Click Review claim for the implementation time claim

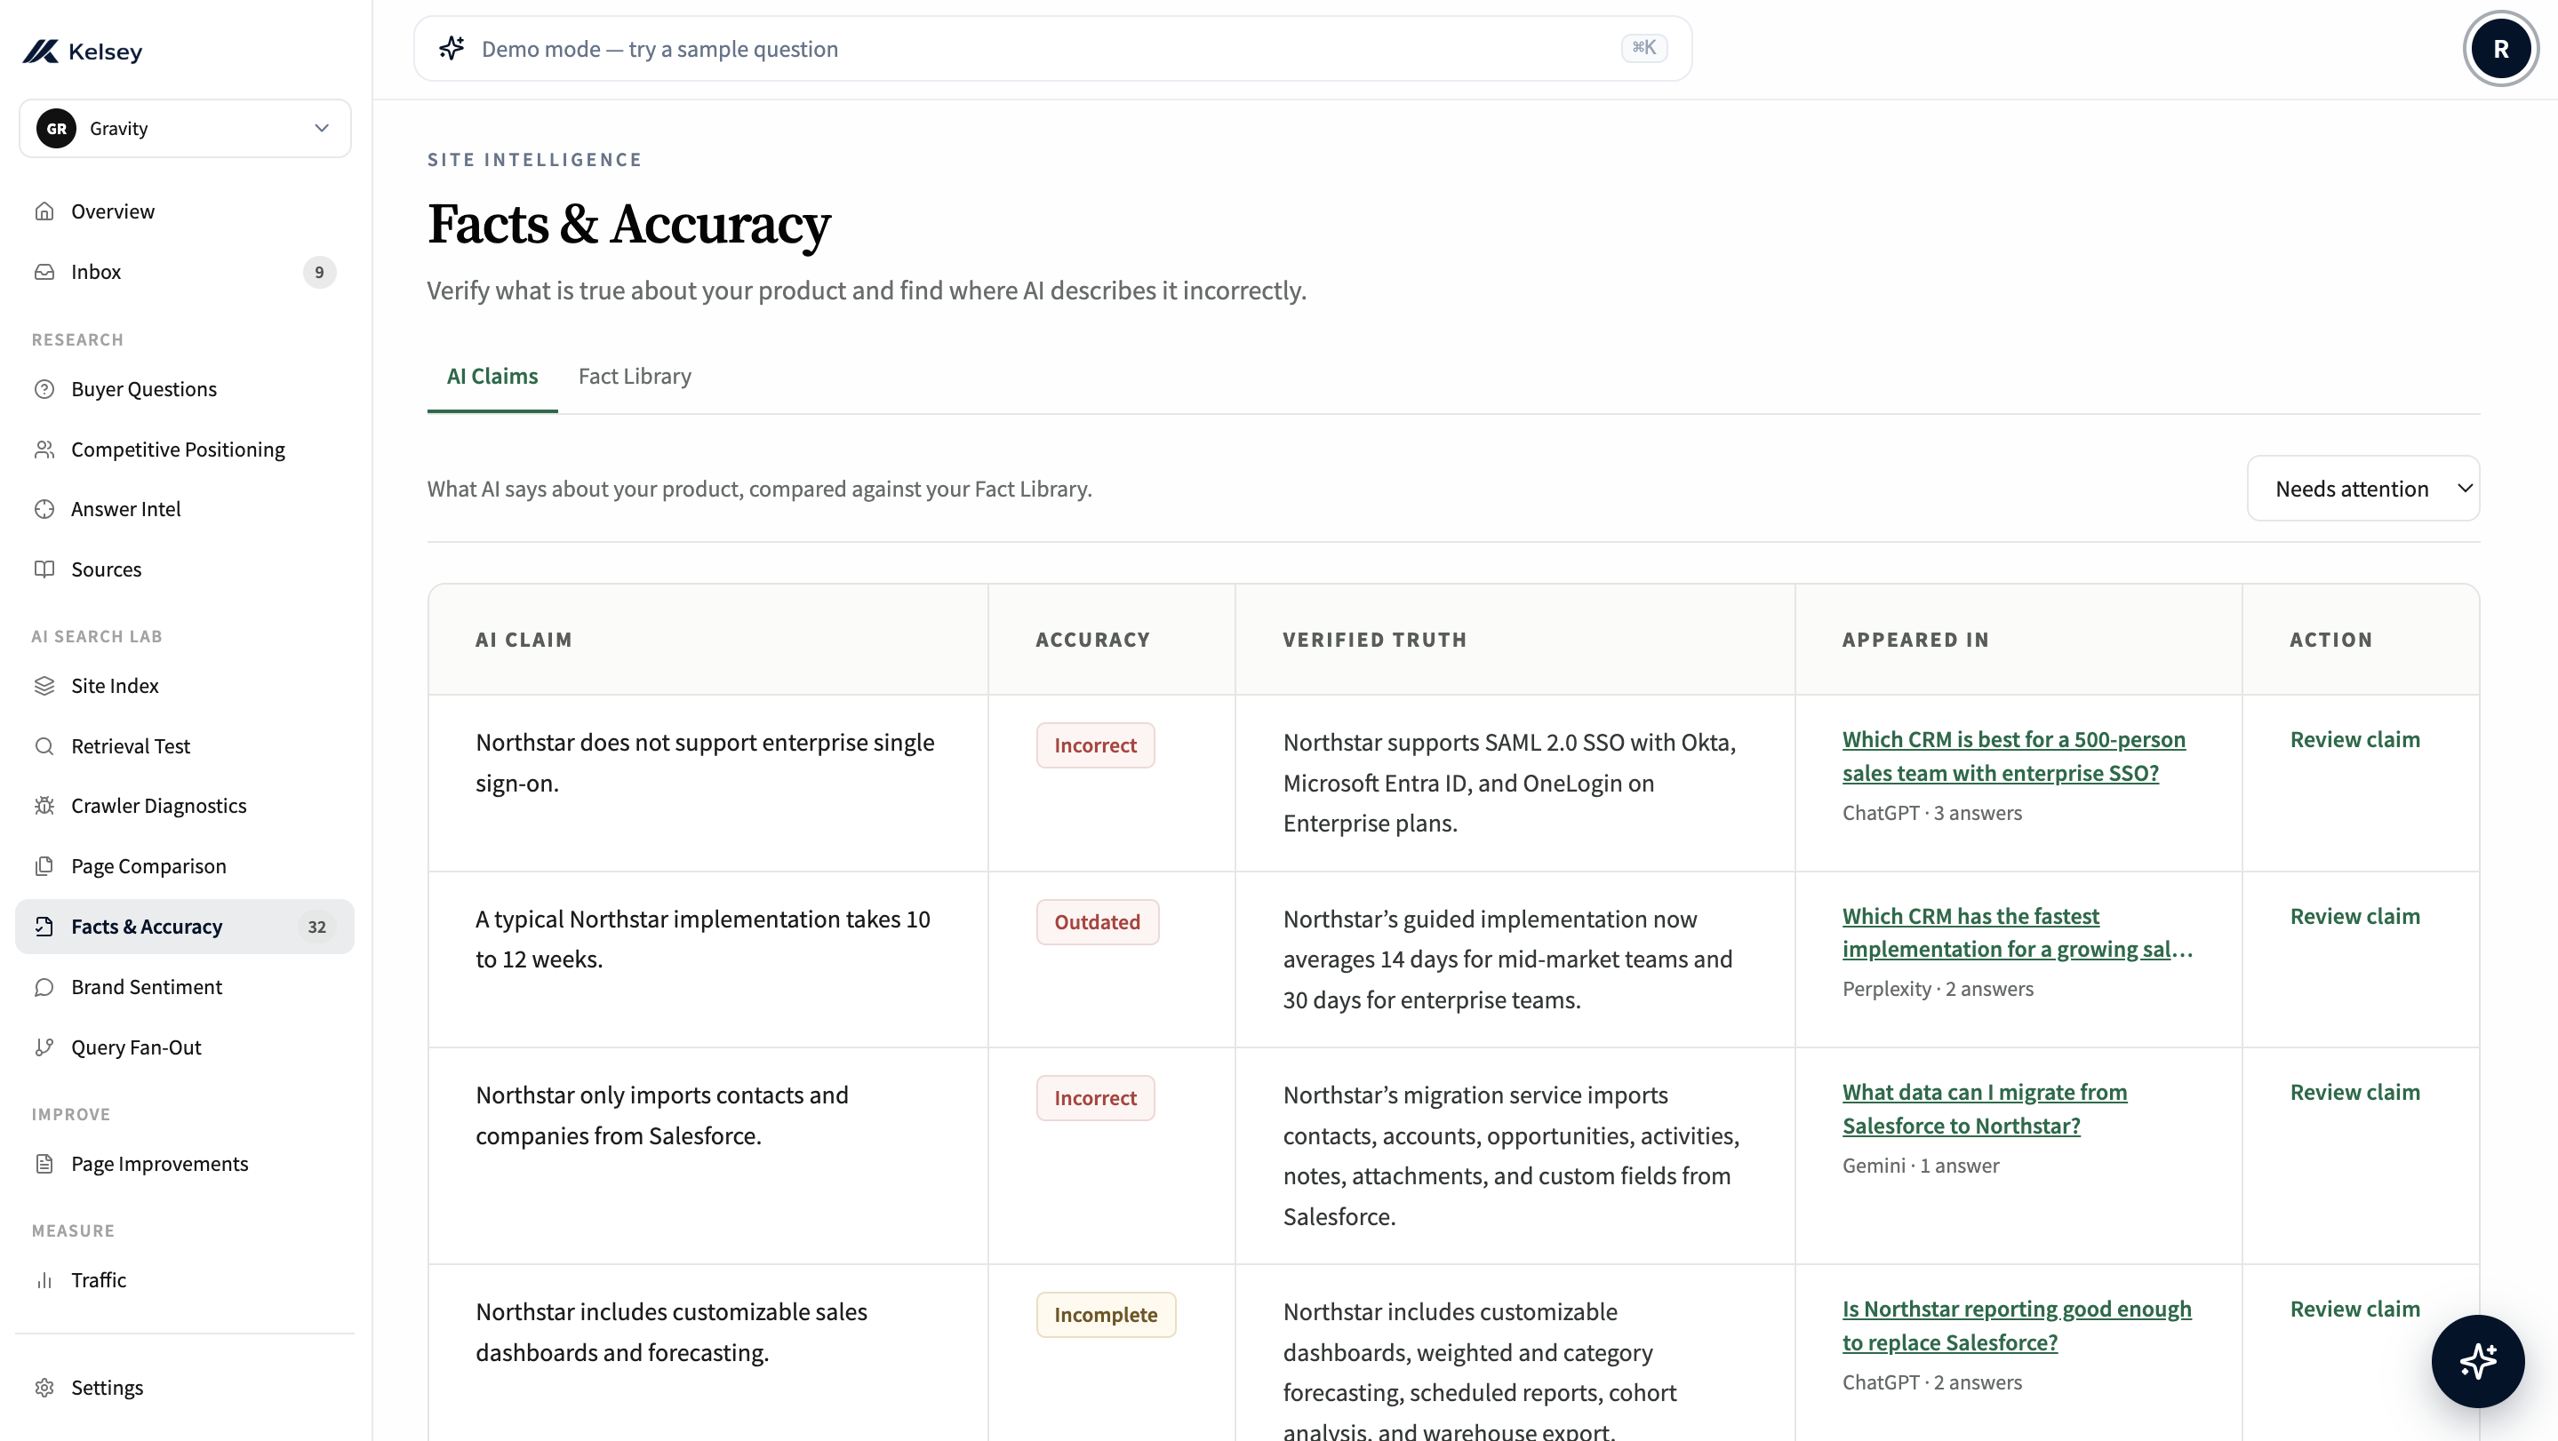(2354, 916)
